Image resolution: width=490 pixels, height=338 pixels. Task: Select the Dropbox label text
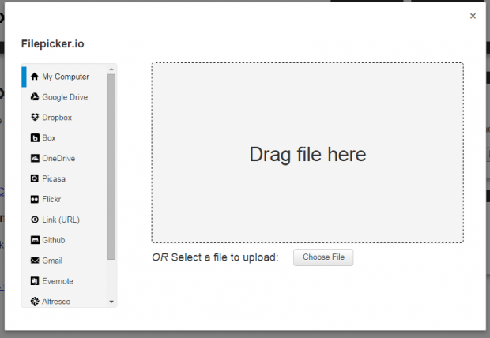(x=57, y=118)
